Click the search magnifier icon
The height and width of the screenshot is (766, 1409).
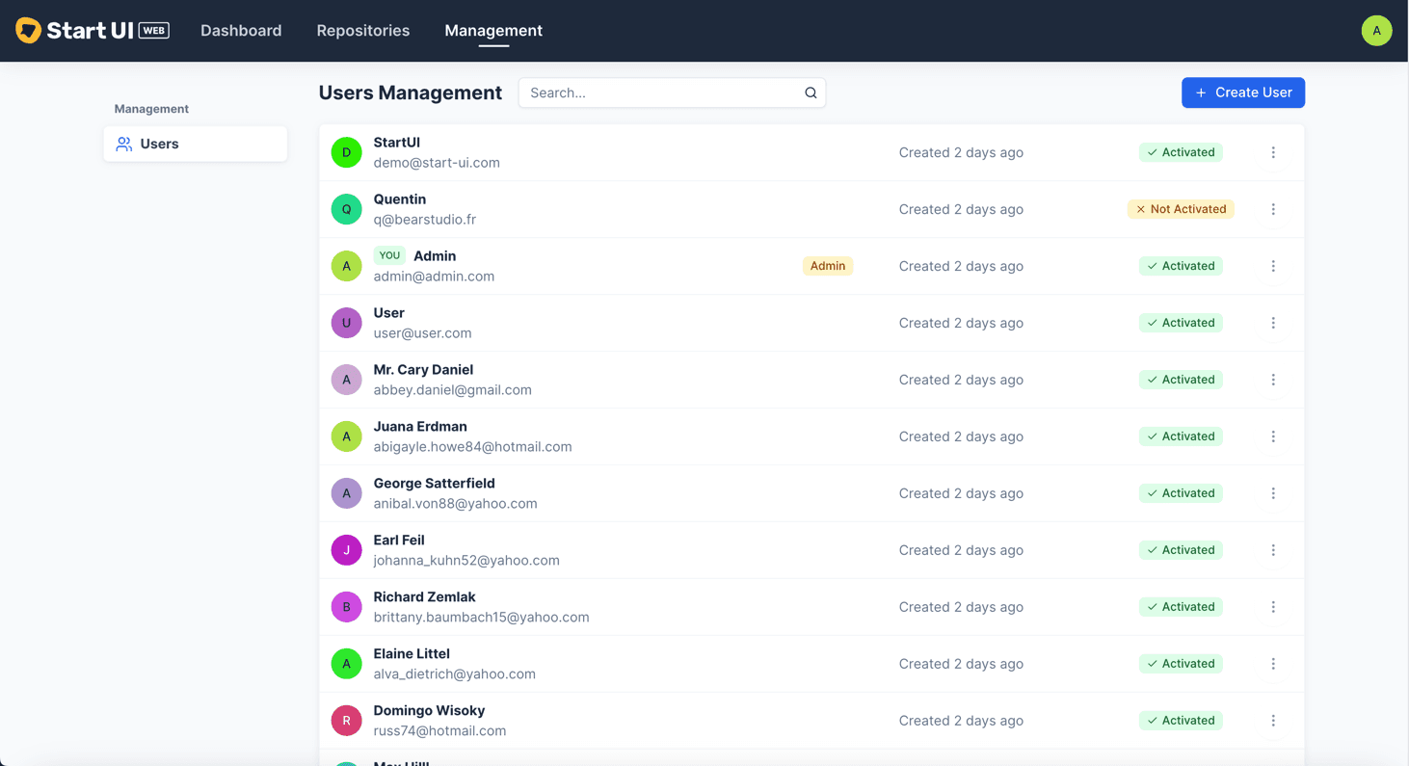[811, 93]
